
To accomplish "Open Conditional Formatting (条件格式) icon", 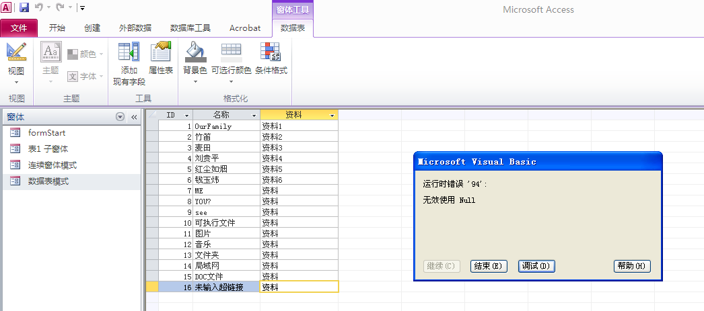I will click(271, 52).
